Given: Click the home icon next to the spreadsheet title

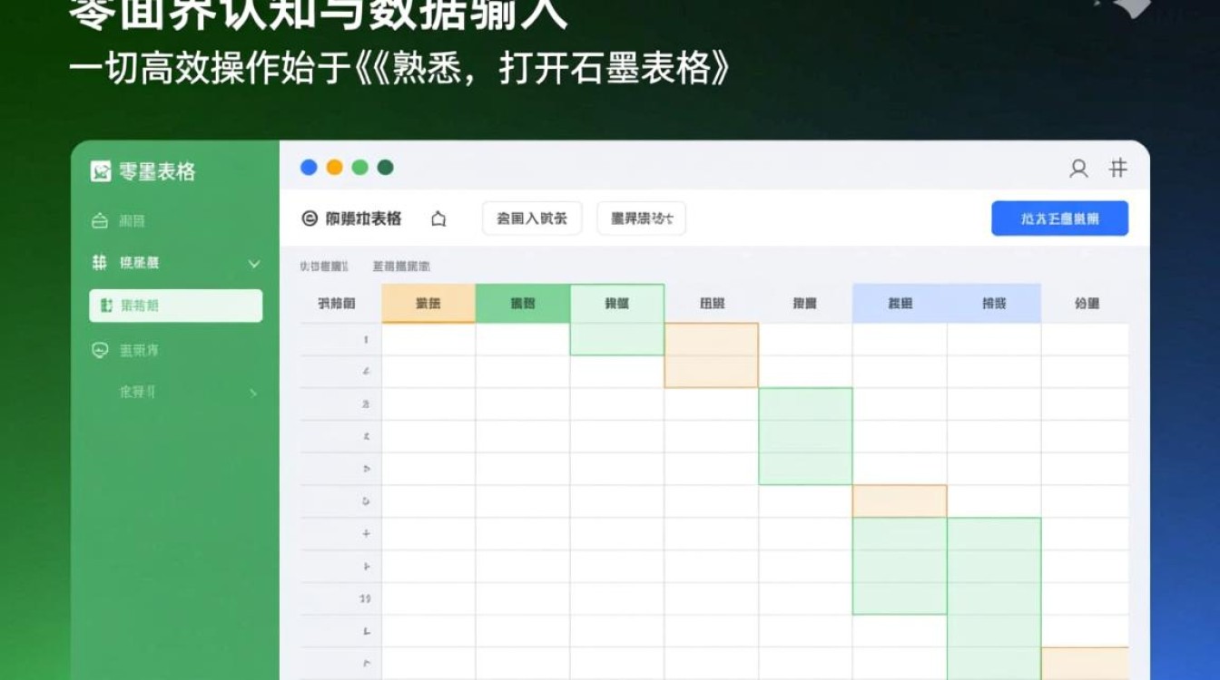Looking at the screenshot, I should pos(438,218).
